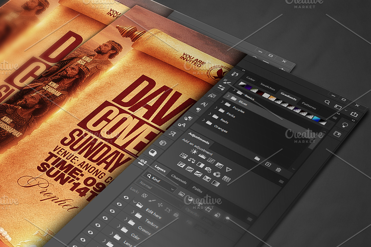
Task: Add an Exposure adjustment
Action: (219, 165)
